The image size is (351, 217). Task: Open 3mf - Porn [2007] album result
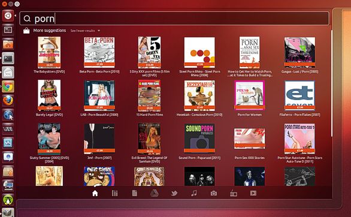pyautogui.click(x=99, y=141)
